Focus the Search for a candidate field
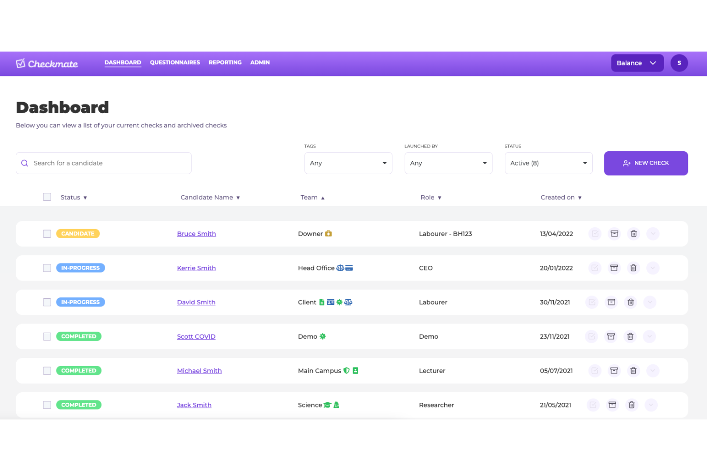The height and width of the screenshot is (471, 707). [104, 163]
